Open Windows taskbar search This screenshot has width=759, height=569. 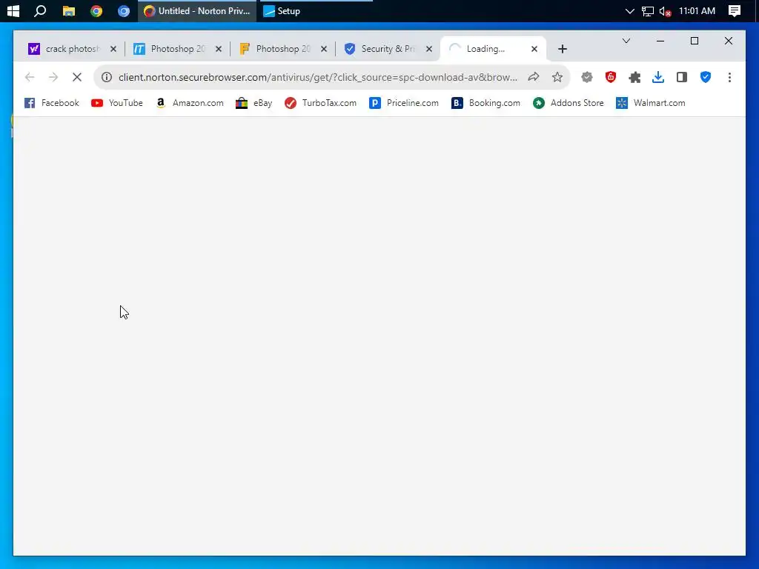coord(40,10)
